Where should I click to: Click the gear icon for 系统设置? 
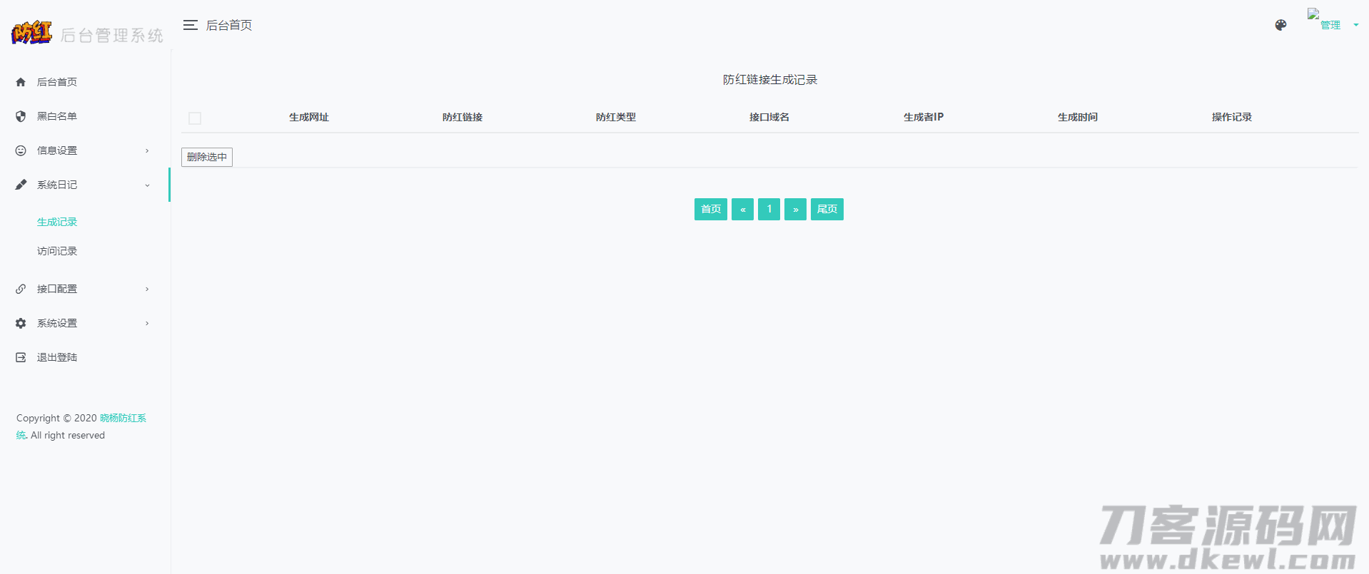tap(21, 323)
